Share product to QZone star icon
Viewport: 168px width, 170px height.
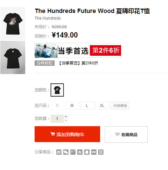80,152
